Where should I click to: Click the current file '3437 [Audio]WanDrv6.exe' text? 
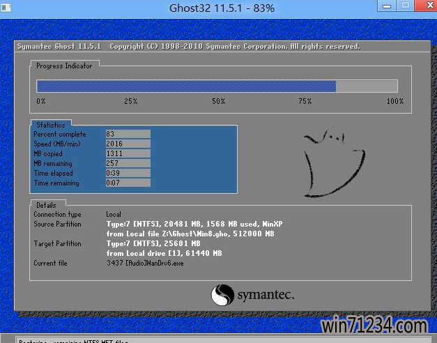point(145,263)
